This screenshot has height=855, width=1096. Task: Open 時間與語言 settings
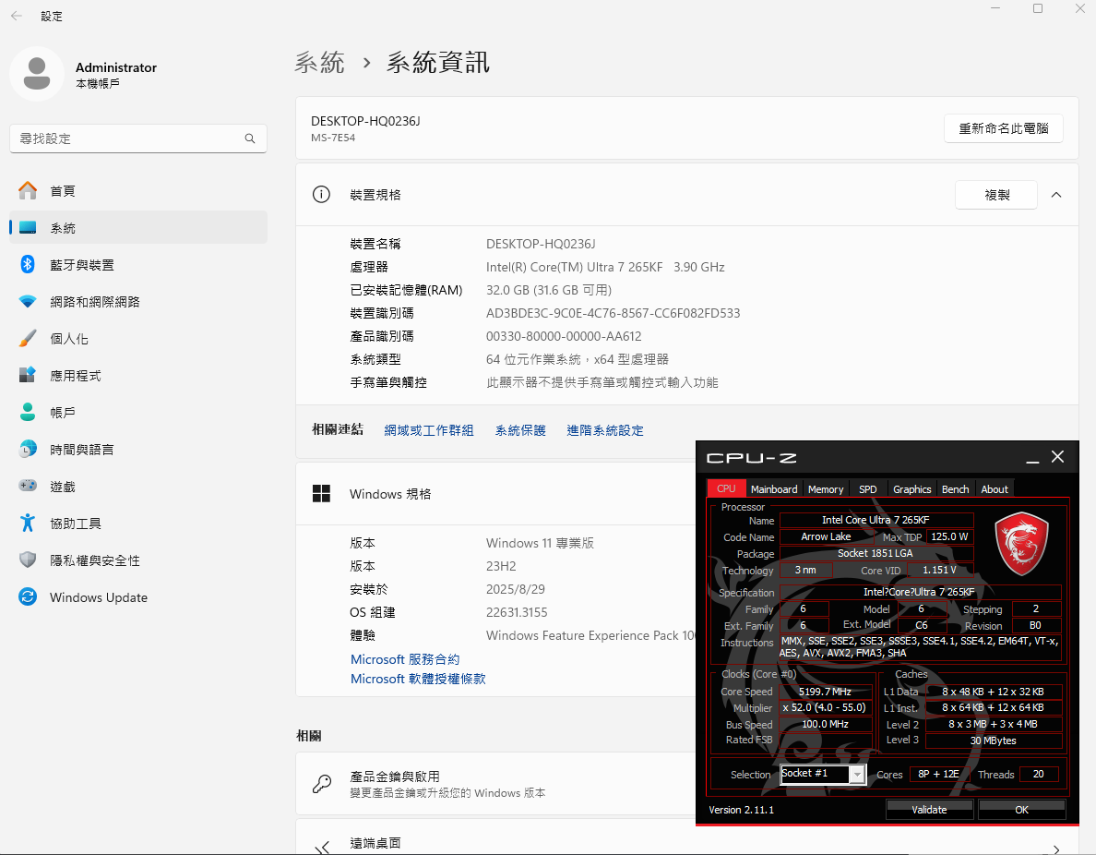[x=138, y=449]
